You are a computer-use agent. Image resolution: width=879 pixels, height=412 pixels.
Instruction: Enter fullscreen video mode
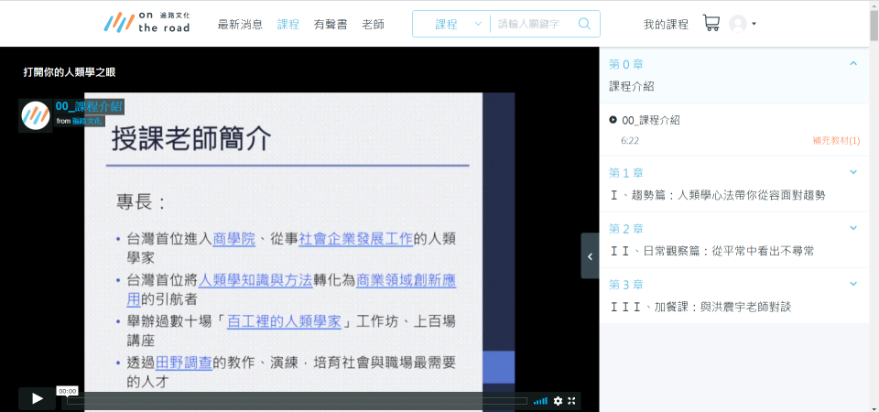coord(571,401)
